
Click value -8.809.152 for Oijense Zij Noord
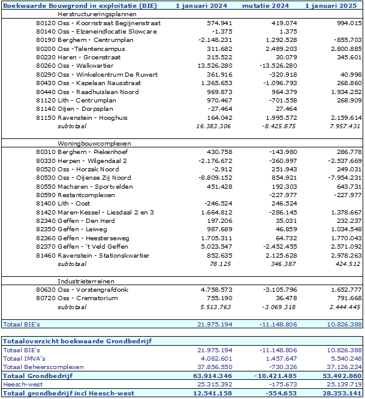(215, 177)
